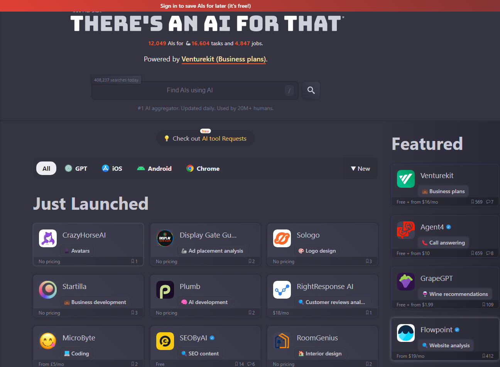
Task: Open the Display Gate Guard logo icon
Action: pyautogui.click(x=165, y=238)
